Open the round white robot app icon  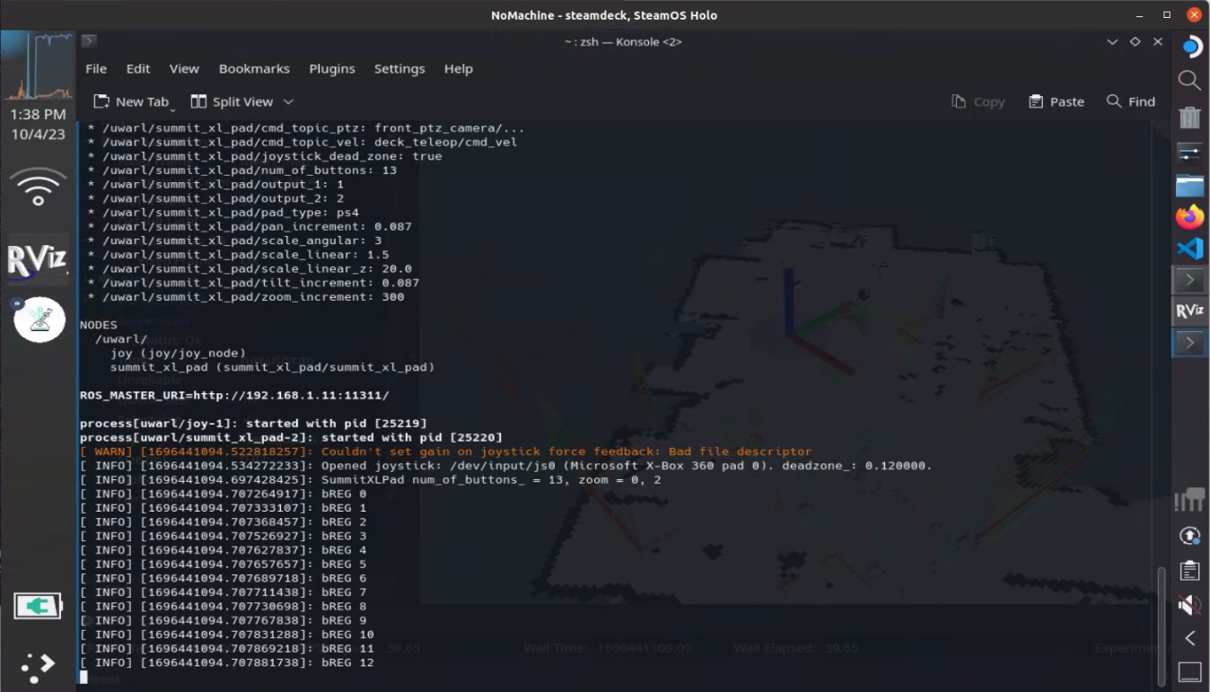coord(39,320)
